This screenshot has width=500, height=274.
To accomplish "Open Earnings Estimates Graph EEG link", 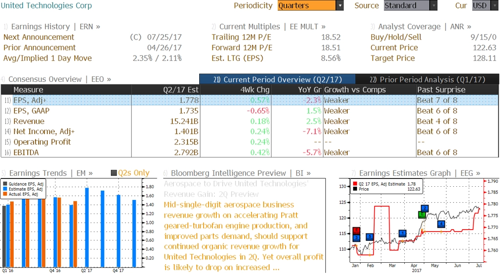I will (x=419, y=173).
